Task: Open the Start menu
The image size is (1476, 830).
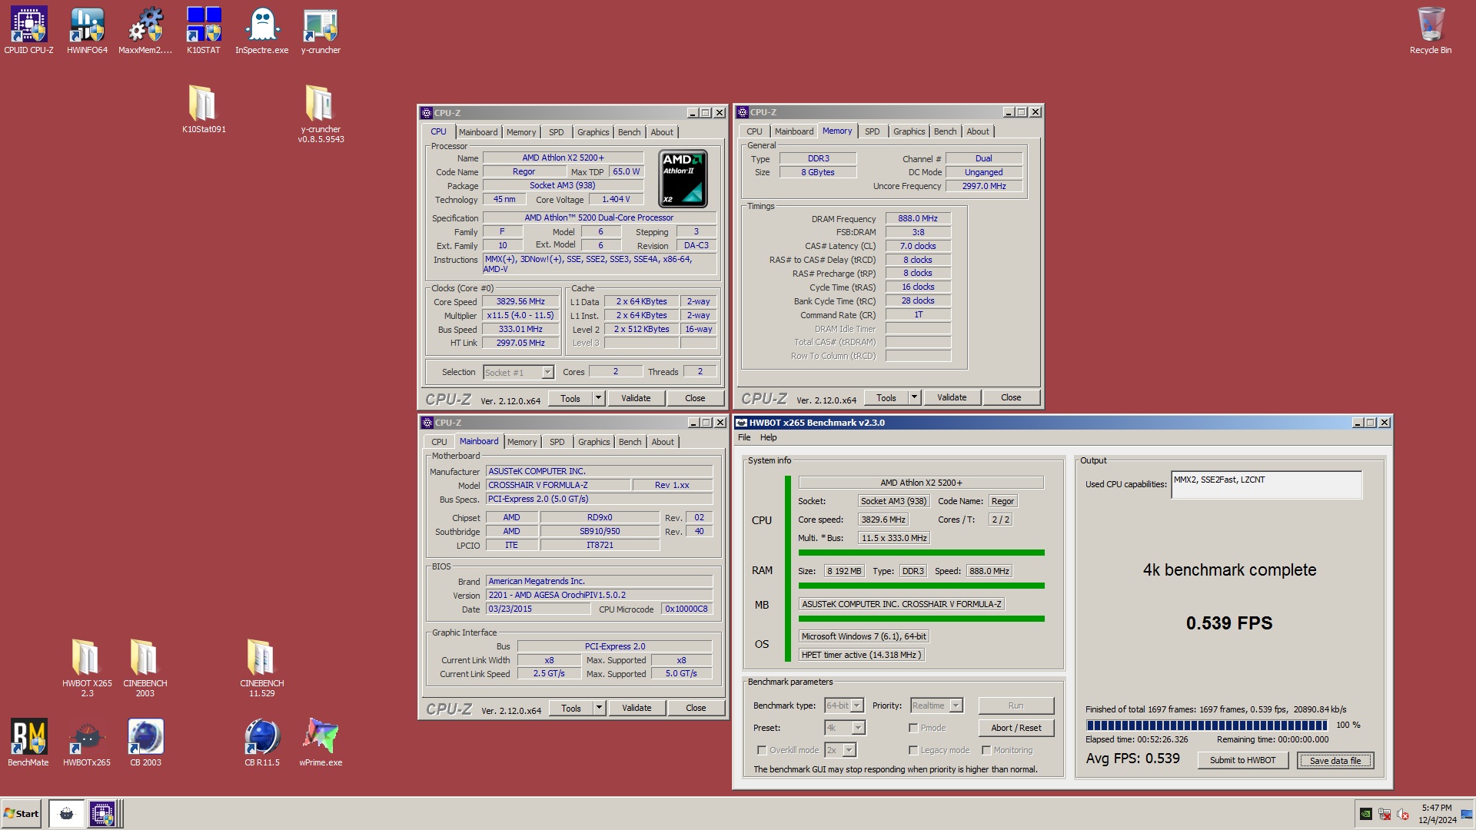Action: tap(22, 814)
